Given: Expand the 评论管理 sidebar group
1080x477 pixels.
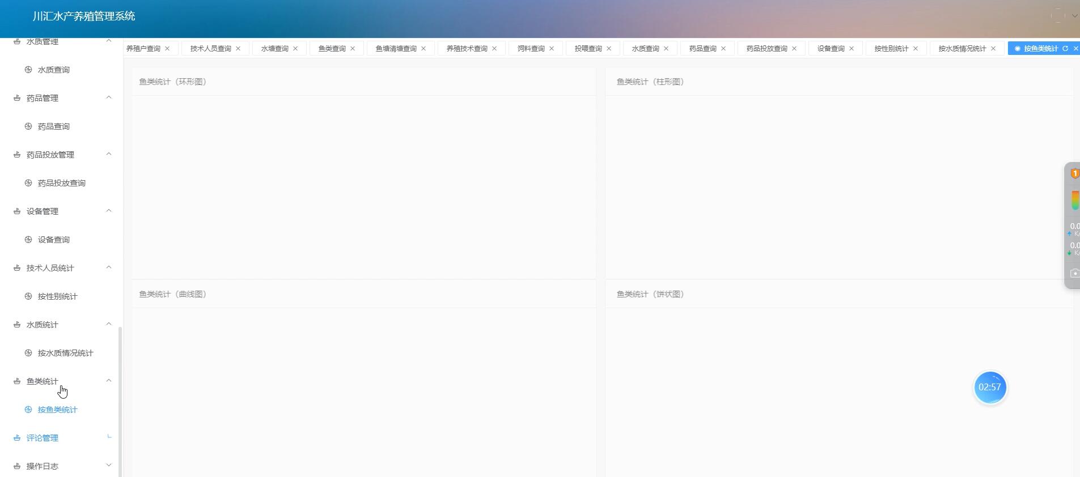Looking at the screenshot, I should coord(109,437).
